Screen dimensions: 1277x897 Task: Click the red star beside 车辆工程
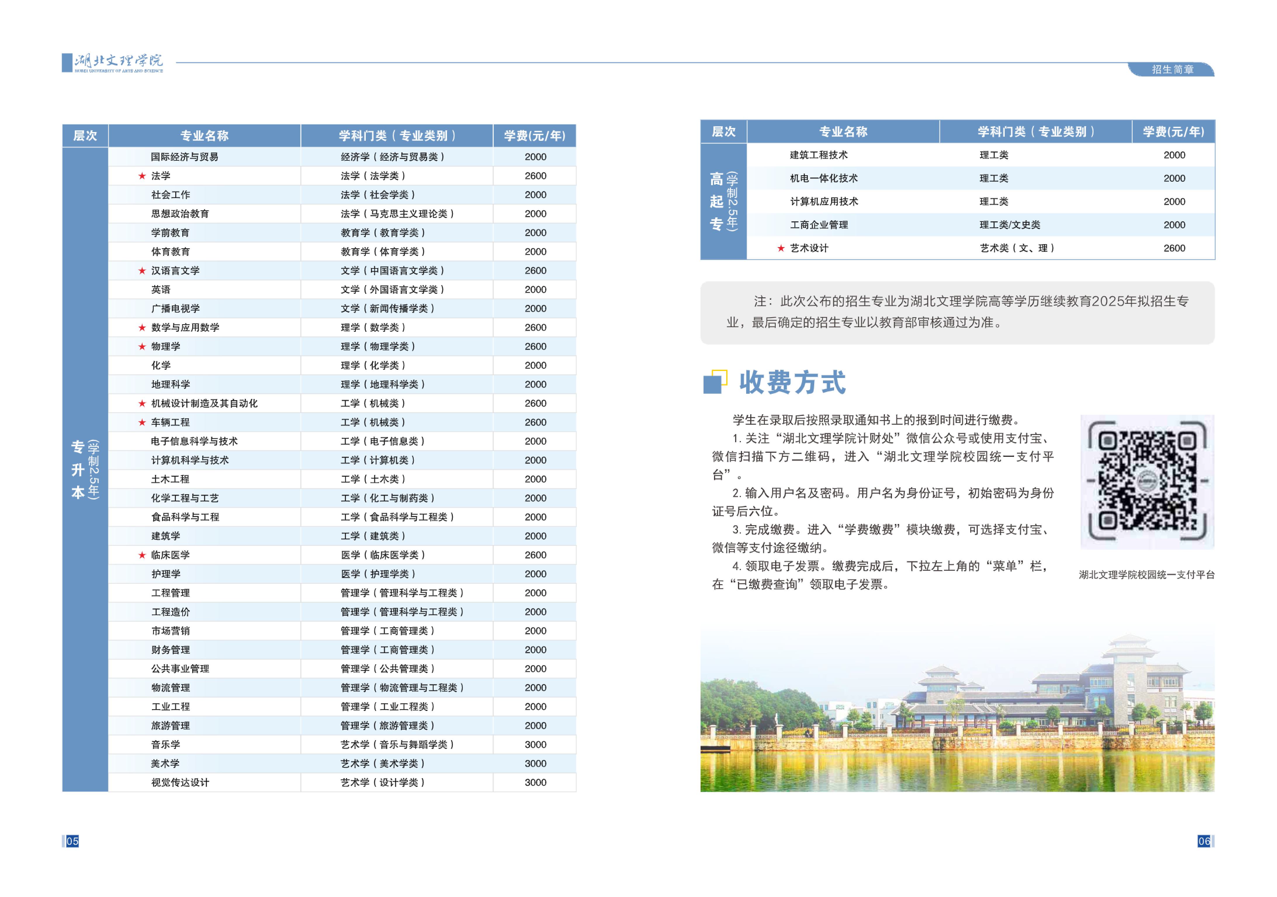[x=142, y=422]
